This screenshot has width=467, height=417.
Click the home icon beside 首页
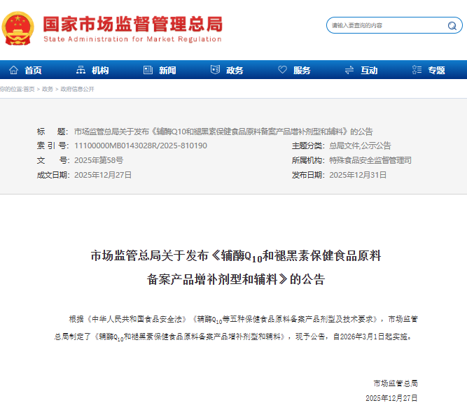point(13,70)
